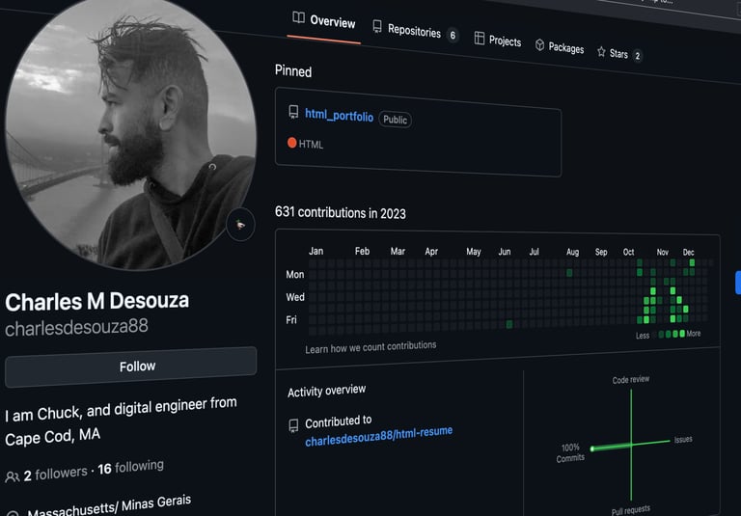Click the Pinned heading

293,71
